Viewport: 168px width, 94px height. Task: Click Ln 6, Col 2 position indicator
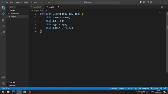(x=113, y=88)
